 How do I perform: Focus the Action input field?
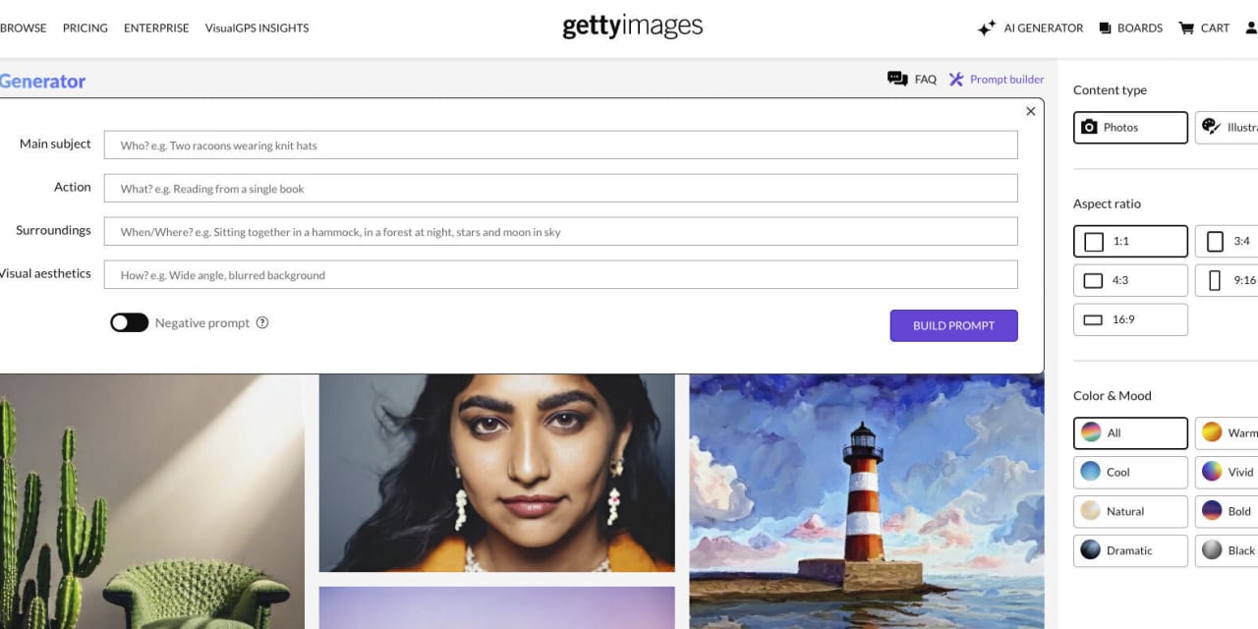coord(561,189)
